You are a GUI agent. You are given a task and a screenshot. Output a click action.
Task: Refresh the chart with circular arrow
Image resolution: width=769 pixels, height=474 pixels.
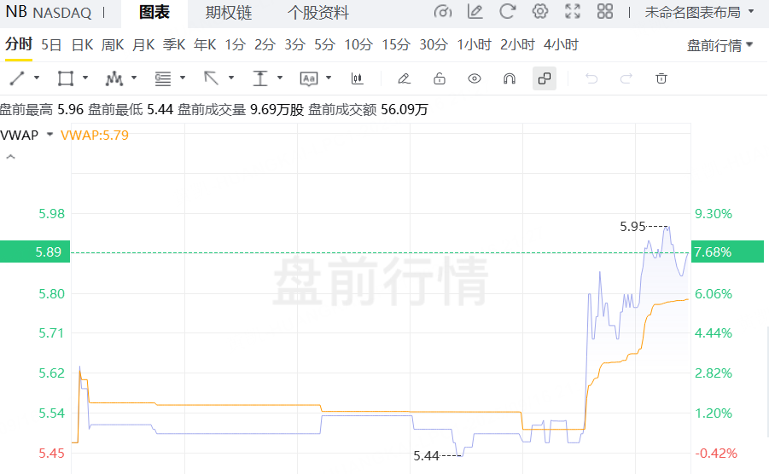pyautogui.click(x=508, y=12)
